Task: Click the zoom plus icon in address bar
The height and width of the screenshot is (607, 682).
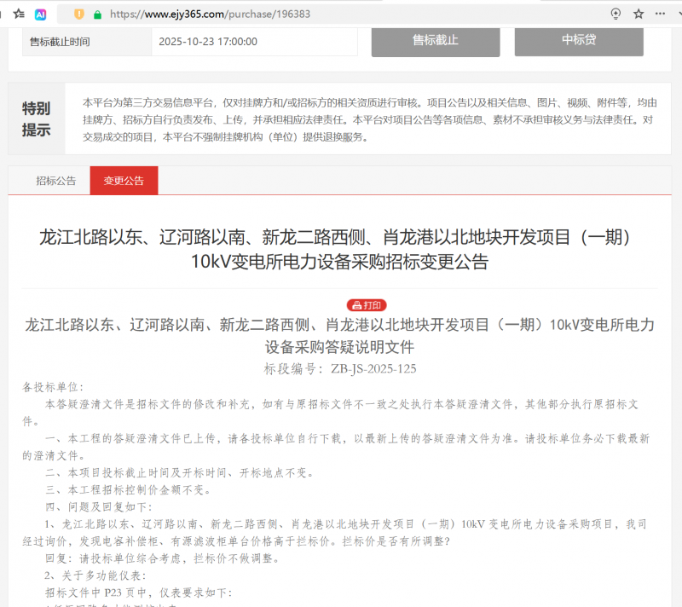Action: click(x=616, y=14)
